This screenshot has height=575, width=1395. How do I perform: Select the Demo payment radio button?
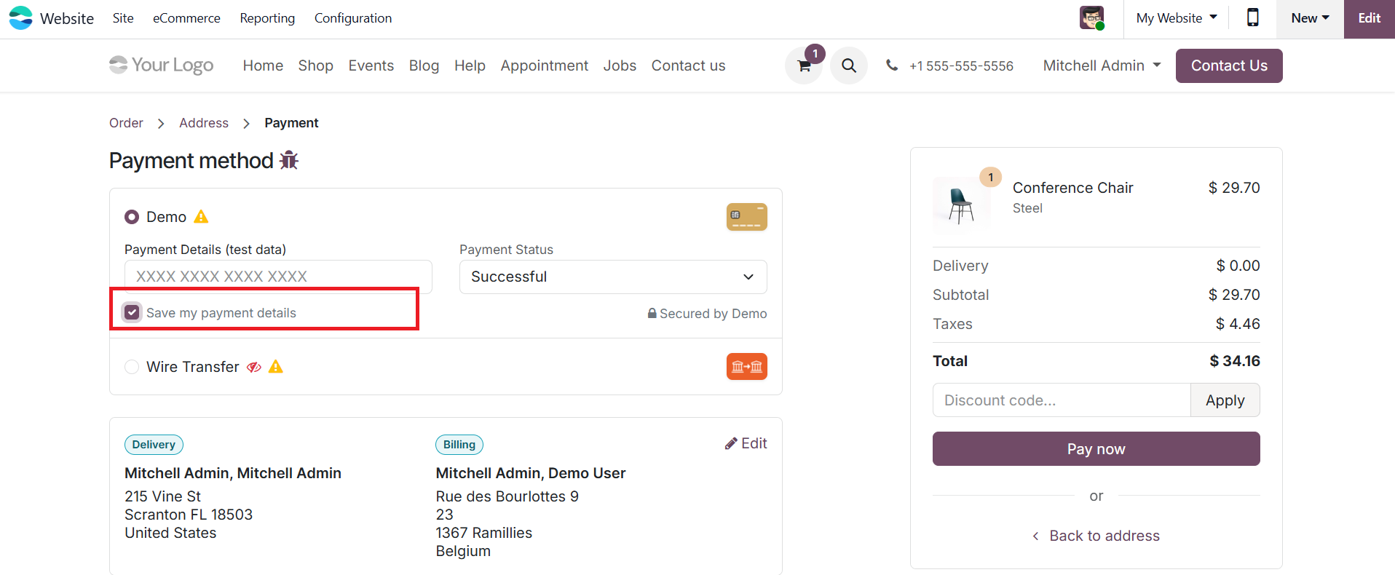tap(132, 217)
